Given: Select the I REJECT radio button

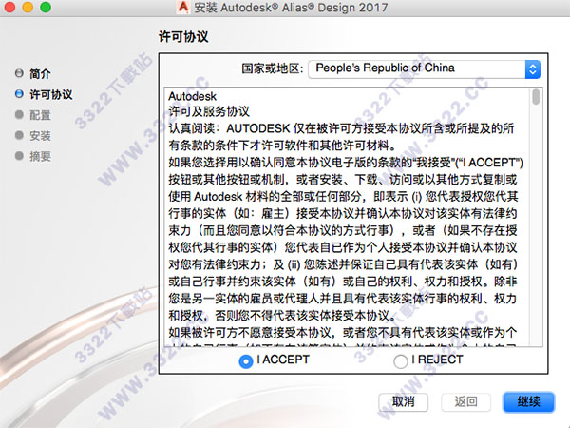Looking at the screenshot, I should tap(400, 361).
